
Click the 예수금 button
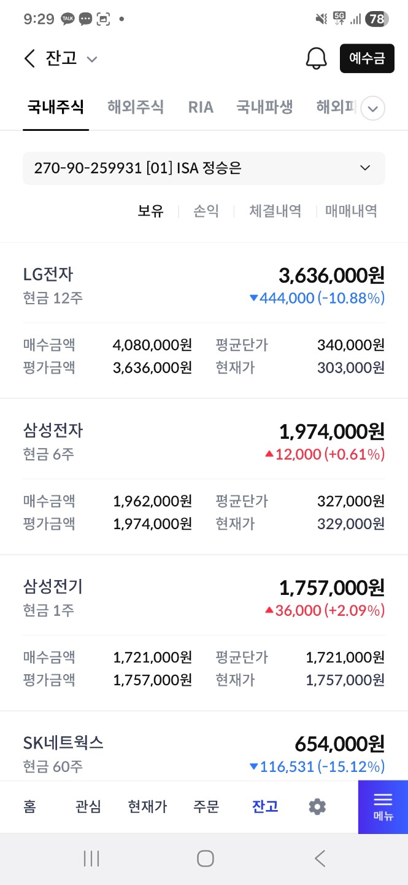(x=367, y=58)
